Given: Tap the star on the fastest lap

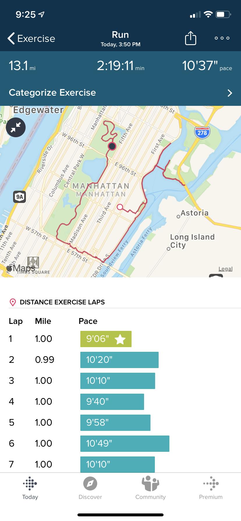Looking at the screenshot, I should point(120,339).
